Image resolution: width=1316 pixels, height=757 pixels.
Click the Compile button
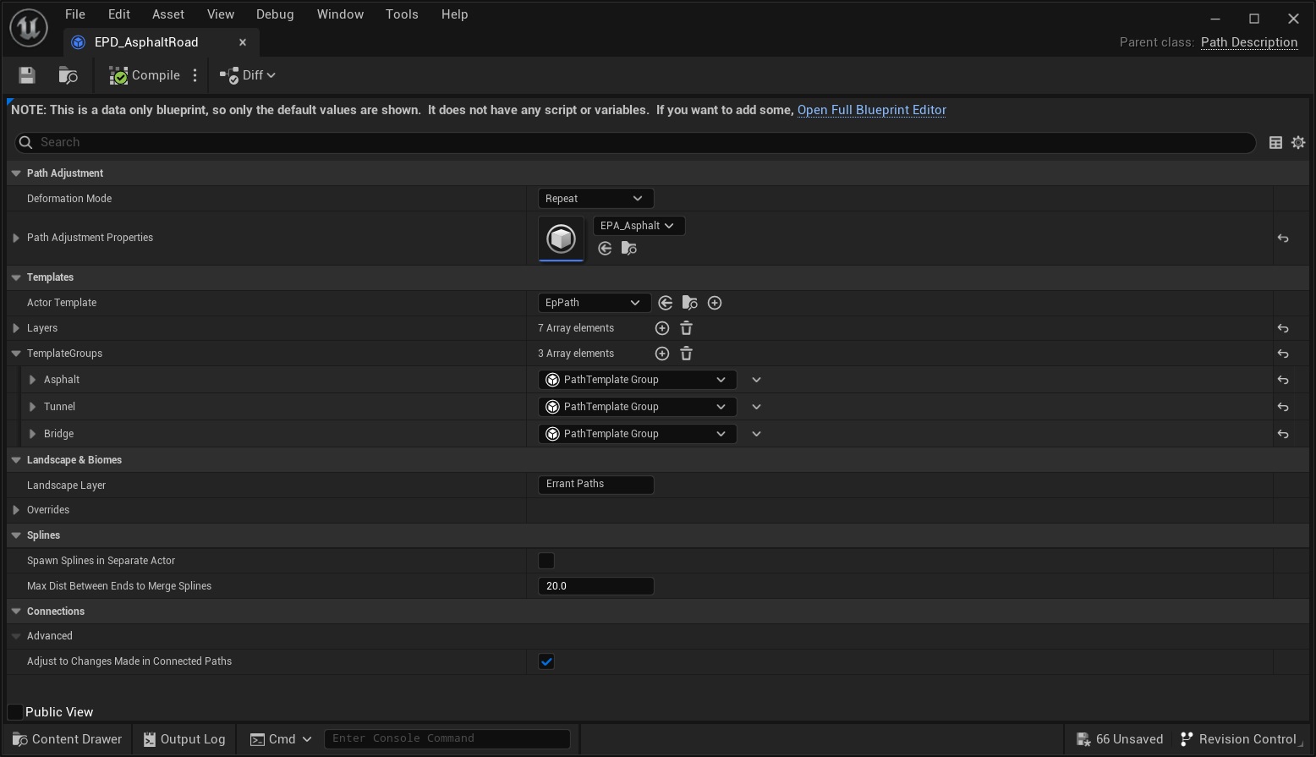pyautogui.click(x=145, y=75)
